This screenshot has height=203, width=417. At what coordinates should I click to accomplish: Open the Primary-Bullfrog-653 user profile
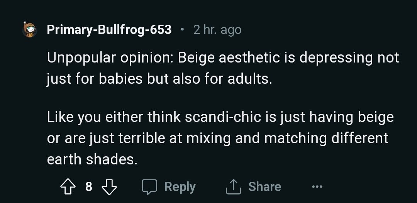109,30
